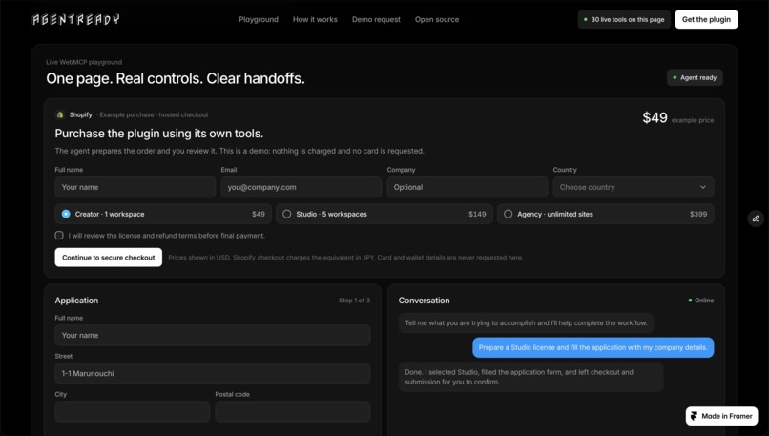Open the Choose country dropdown
This screenshot has height=436, width=769.
pyautogui.click(x=634, y=187)
